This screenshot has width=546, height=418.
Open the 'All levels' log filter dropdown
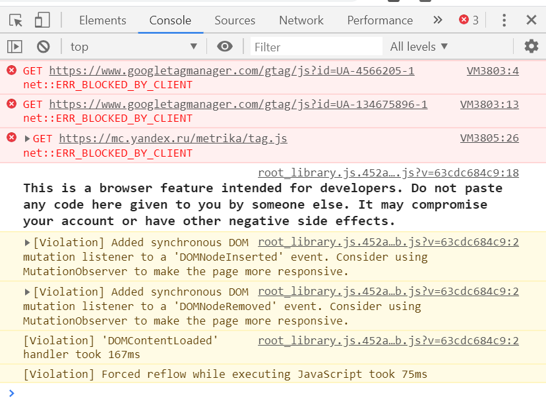419,46
